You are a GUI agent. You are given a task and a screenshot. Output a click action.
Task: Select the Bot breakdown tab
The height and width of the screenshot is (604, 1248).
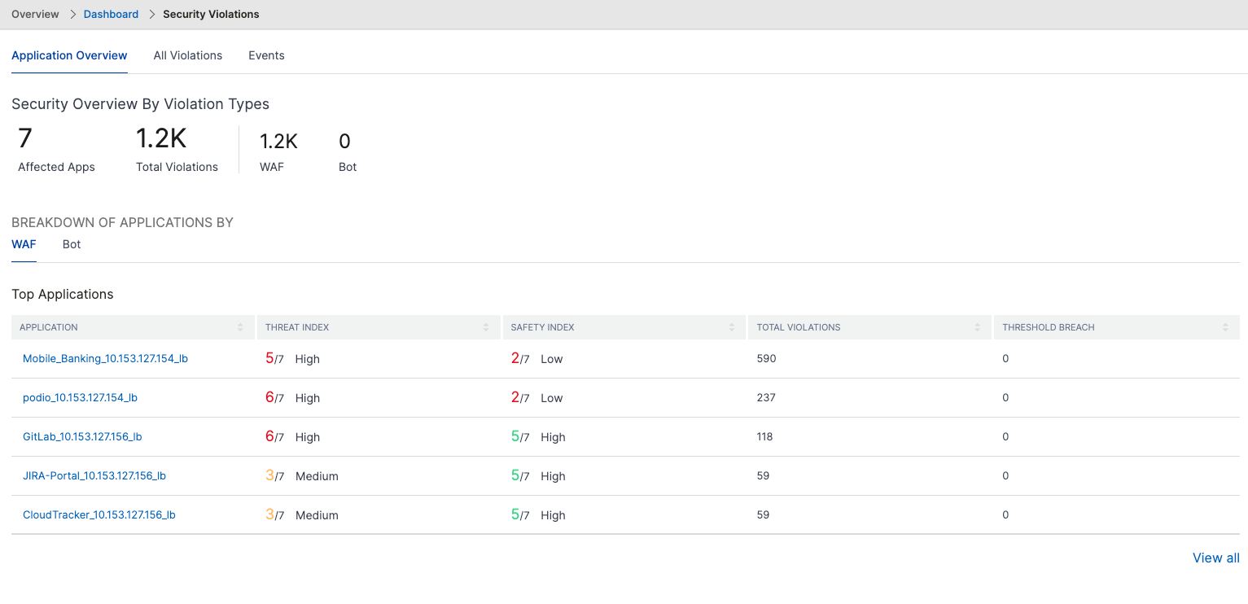72,244
